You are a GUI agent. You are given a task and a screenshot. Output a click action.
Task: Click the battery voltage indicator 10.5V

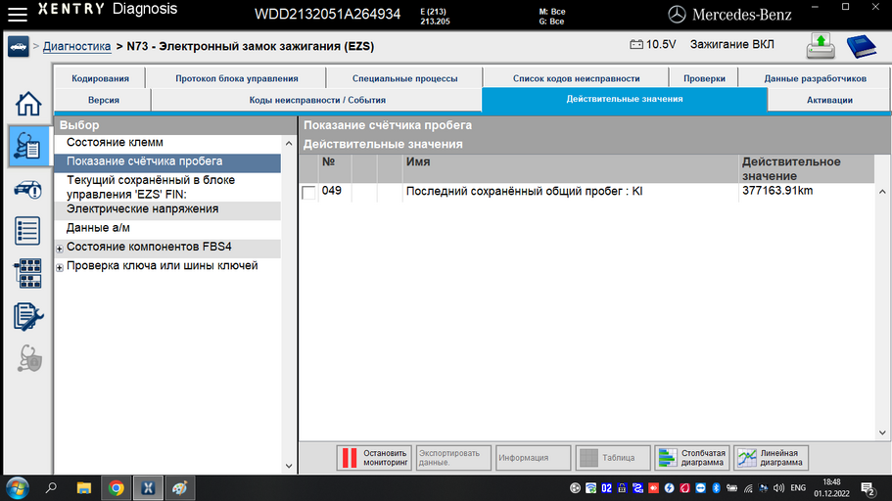[652, 44]
